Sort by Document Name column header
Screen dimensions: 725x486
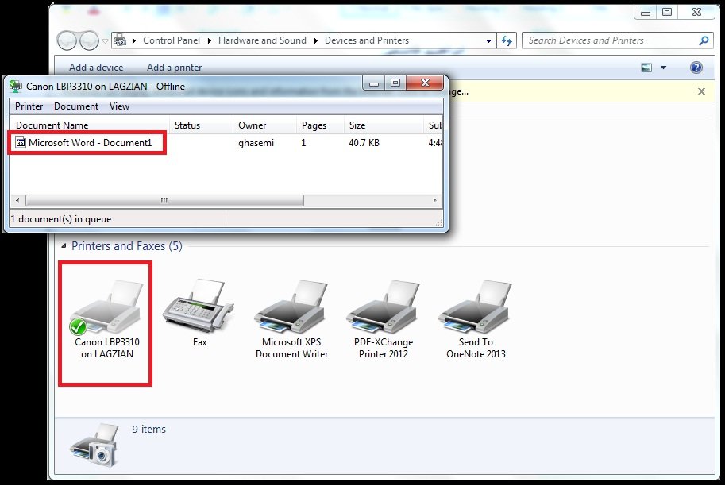tap(90, 125)
